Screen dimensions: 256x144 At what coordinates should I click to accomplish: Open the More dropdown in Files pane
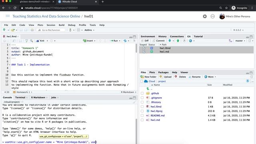(210, 77)
